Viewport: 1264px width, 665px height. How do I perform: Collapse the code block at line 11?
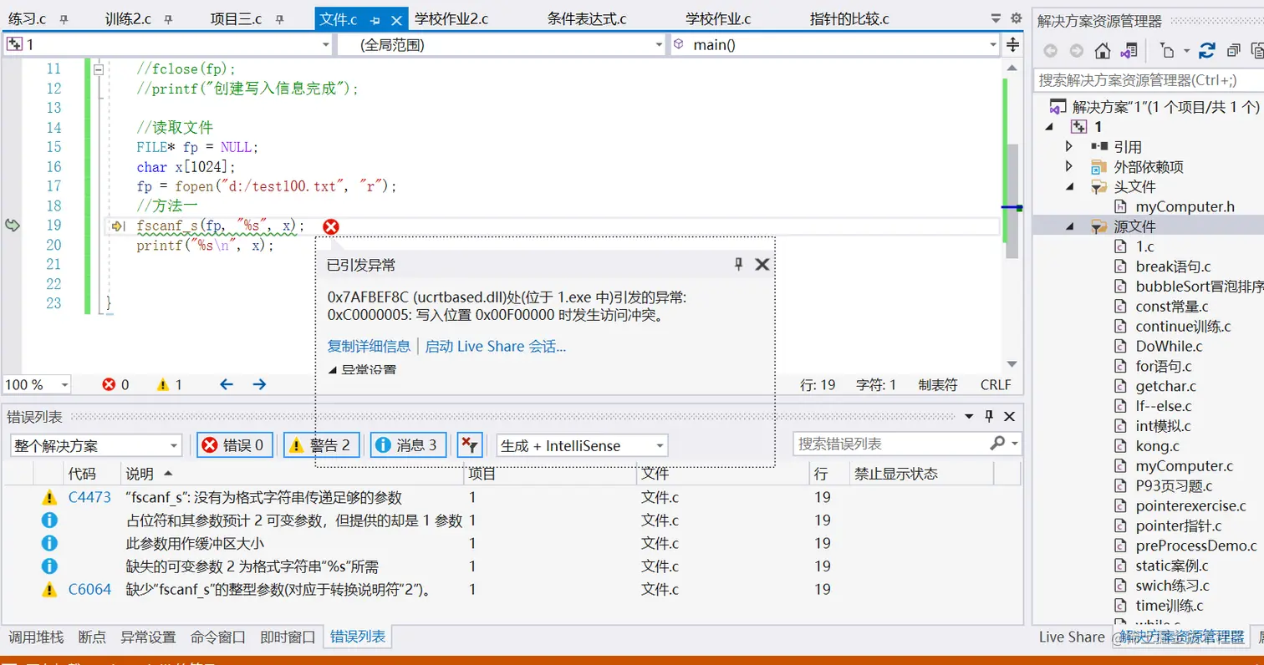coord(99,70)
